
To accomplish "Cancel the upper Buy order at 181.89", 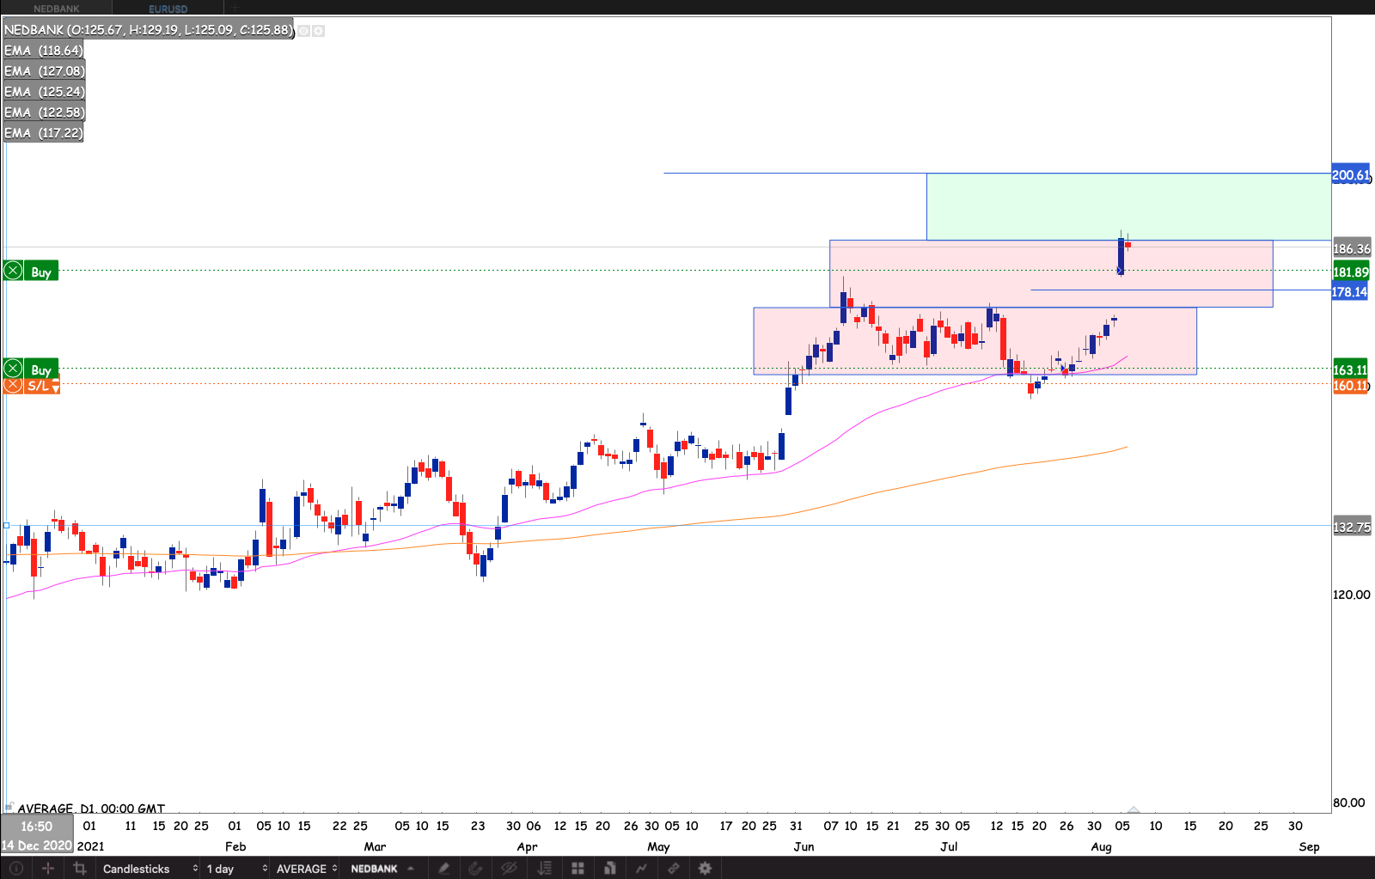I will tap(13, 272).
